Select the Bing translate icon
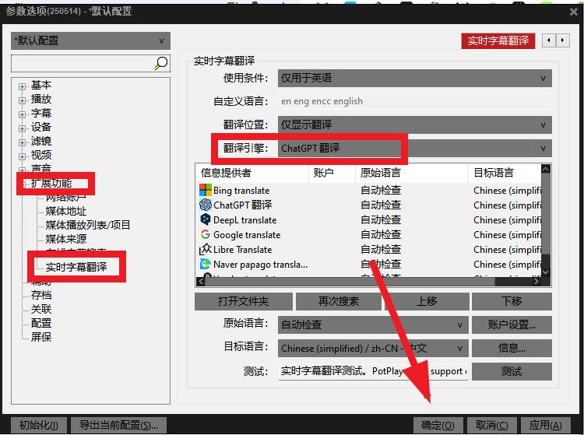584x435 pixels. click(x=206, y=190)
